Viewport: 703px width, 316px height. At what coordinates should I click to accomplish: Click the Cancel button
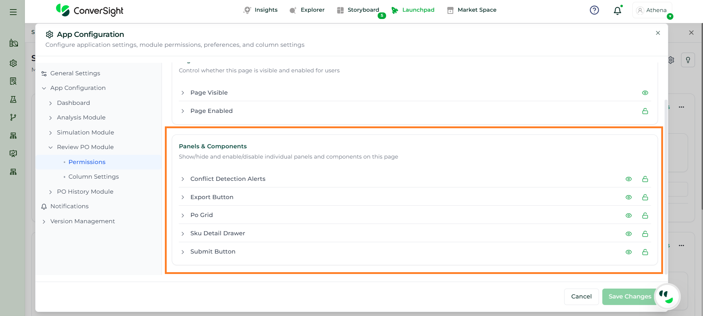[581, 297]
